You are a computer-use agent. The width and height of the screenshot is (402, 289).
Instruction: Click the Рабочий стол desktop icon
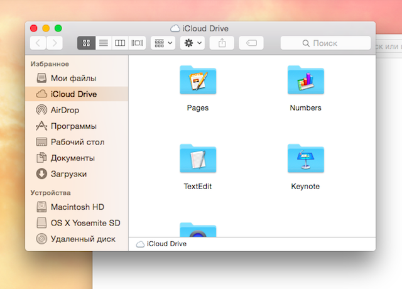[41, 142]
